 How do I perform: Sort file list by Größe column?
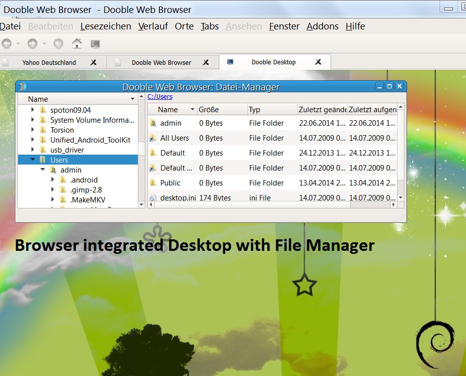coord(222,110)
